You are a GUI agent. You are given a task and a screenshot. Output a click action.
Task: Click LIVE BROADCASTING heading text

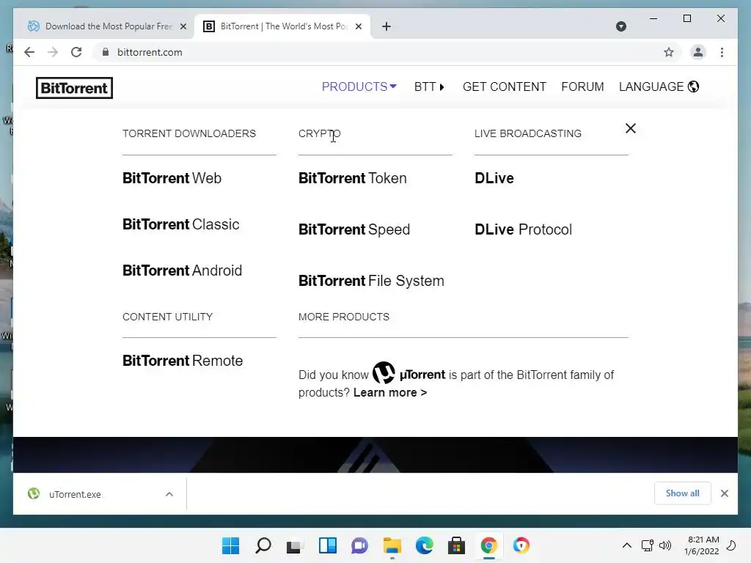[x=528, y=133]
